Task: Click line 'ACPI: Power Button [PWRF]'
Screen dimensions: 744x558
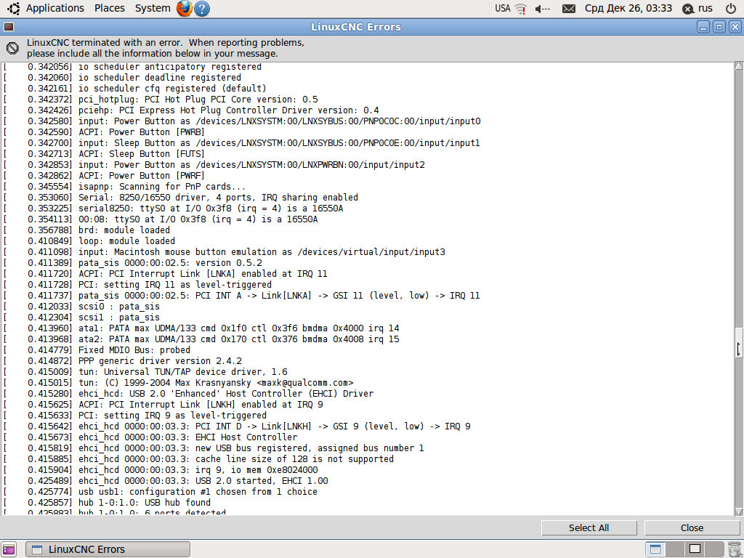Action: pyautogui.click(x=142, y=176)
